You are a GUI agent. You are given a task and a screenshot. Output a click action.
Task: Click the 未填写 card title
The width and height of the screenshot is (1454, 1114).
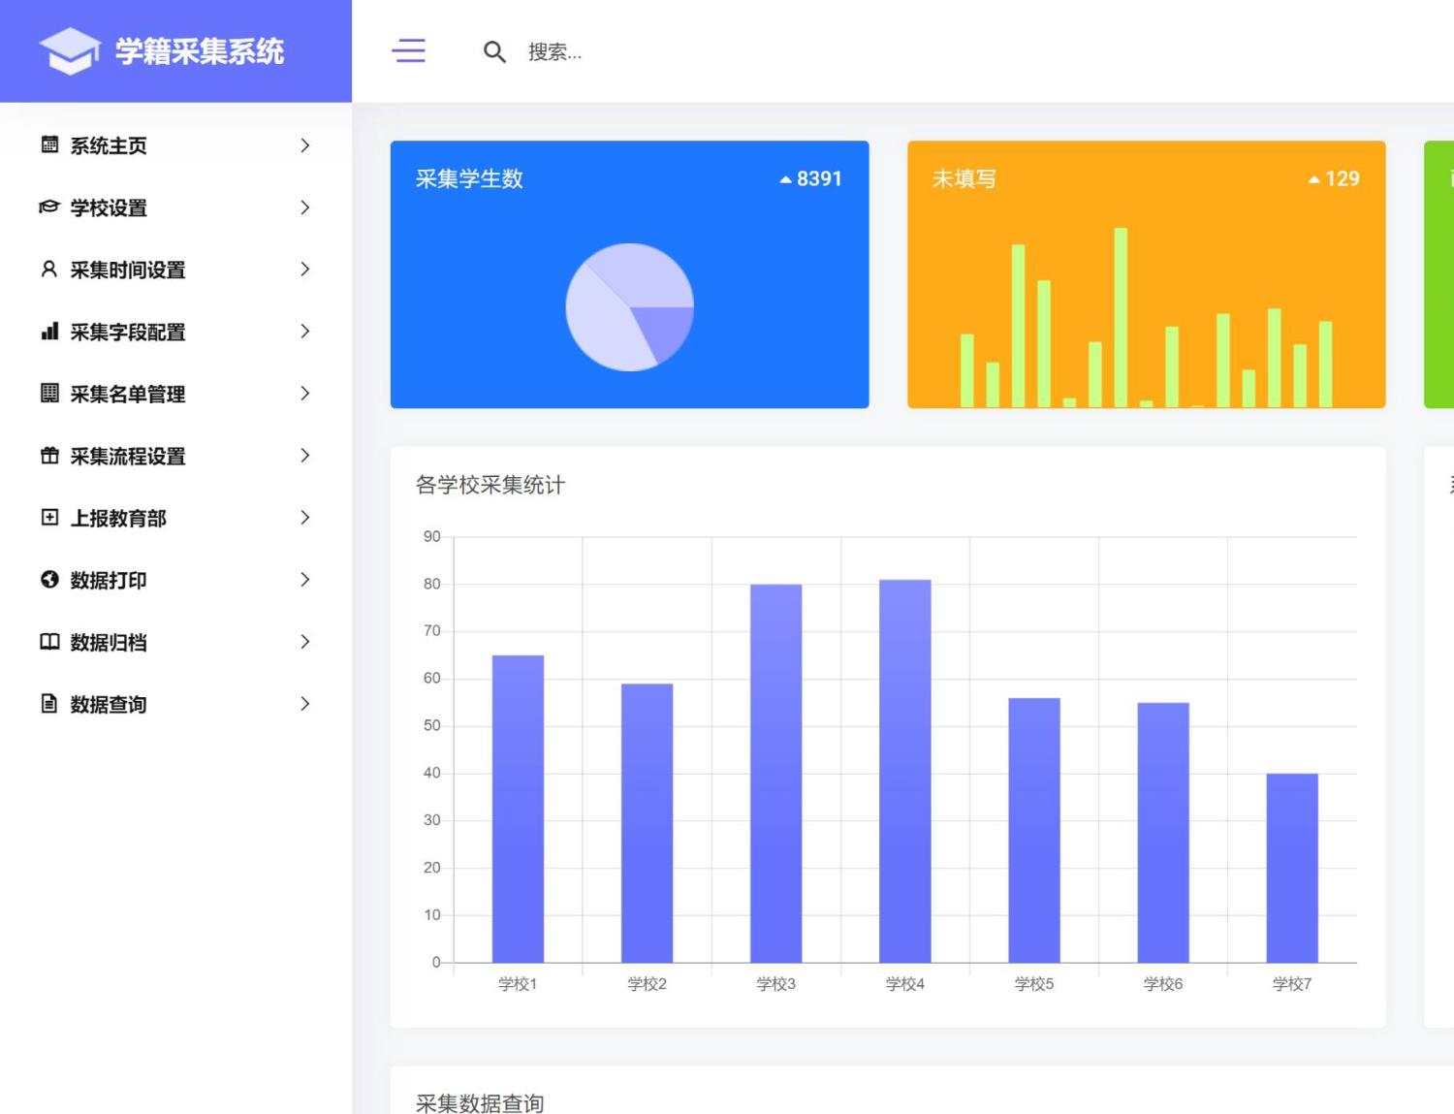pos(964,178)
